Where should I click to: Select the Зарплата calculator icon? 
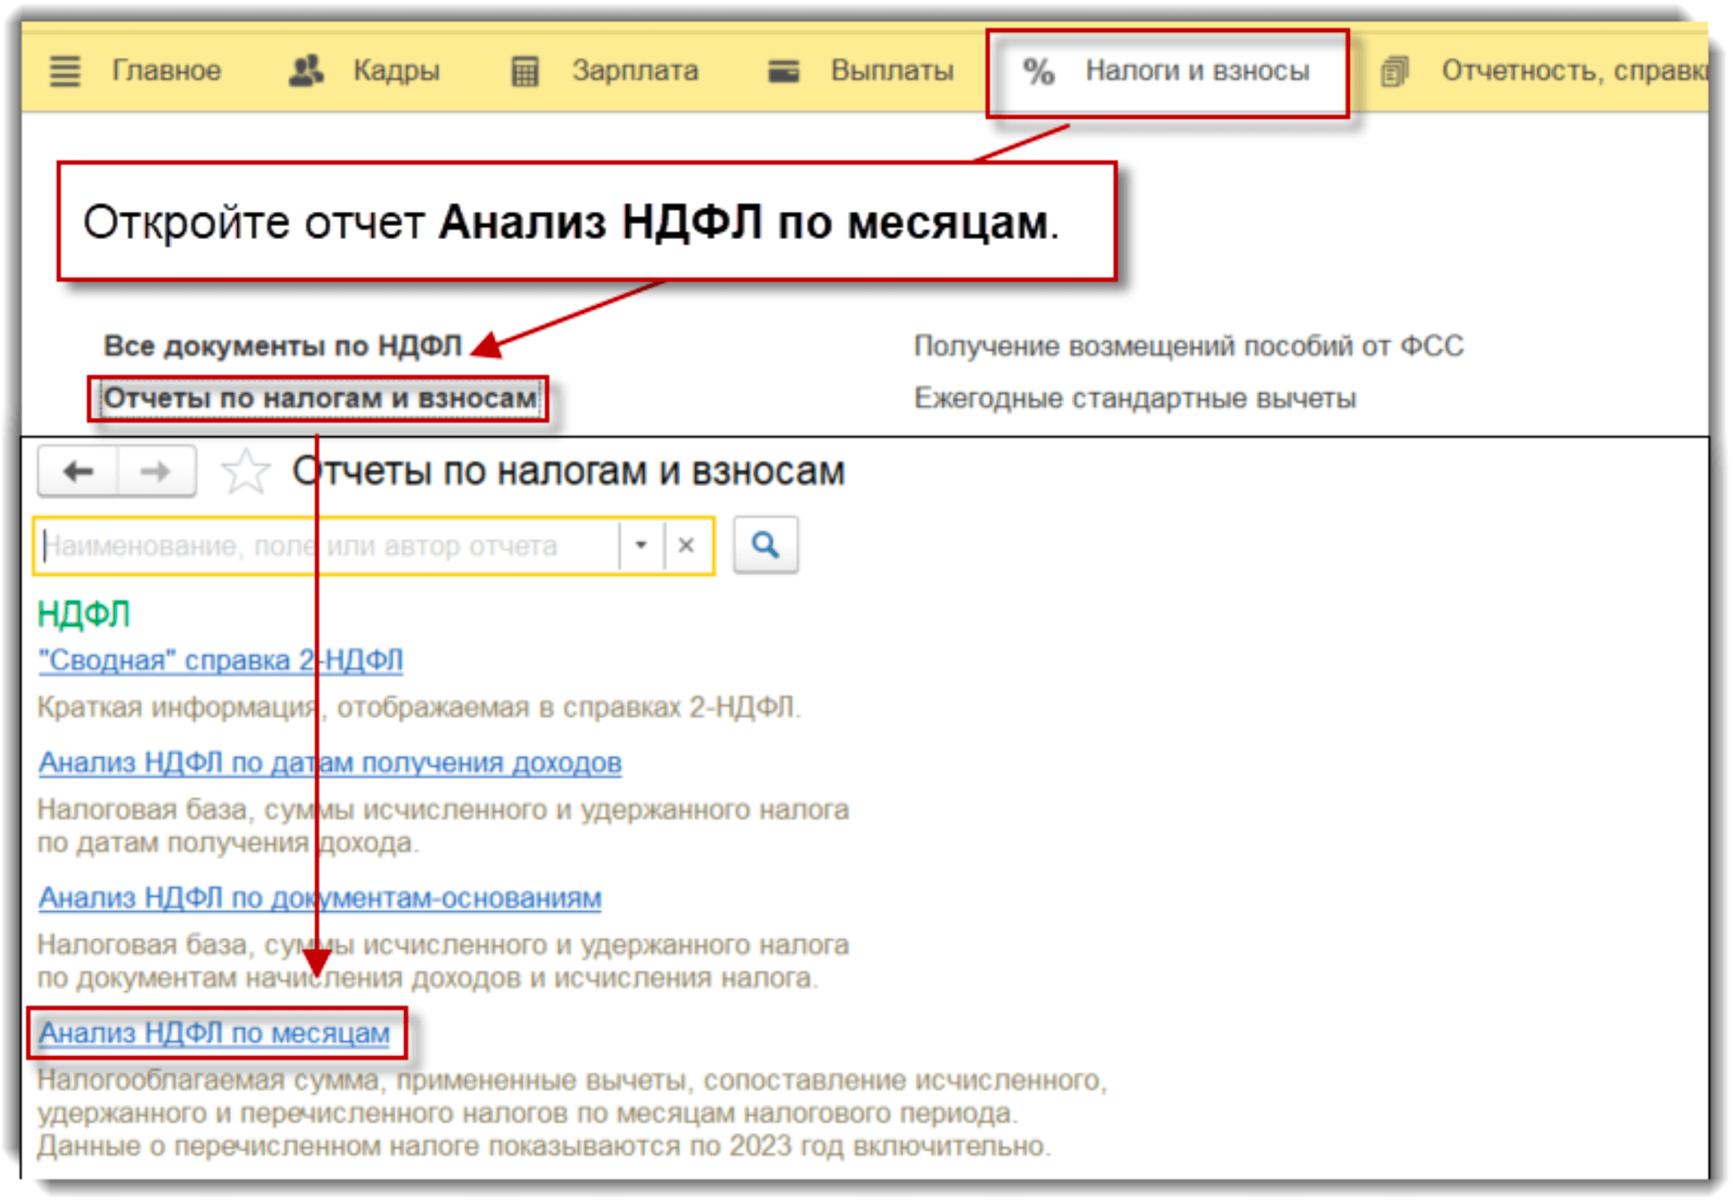coord(524,71)
